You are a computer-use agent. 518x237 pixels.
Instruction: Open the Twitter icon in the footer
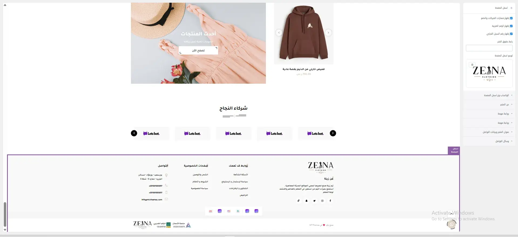coord(314,201)
